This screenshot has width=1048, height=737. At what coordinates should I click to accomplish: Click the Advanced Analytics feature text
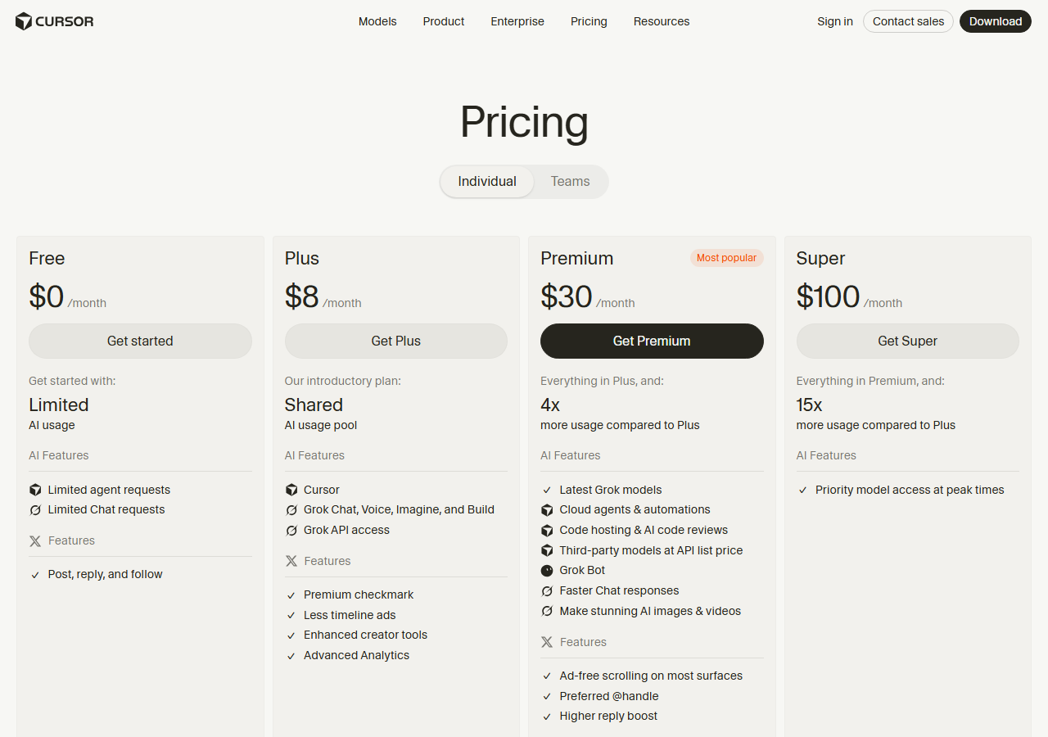(x=356, y=655)
